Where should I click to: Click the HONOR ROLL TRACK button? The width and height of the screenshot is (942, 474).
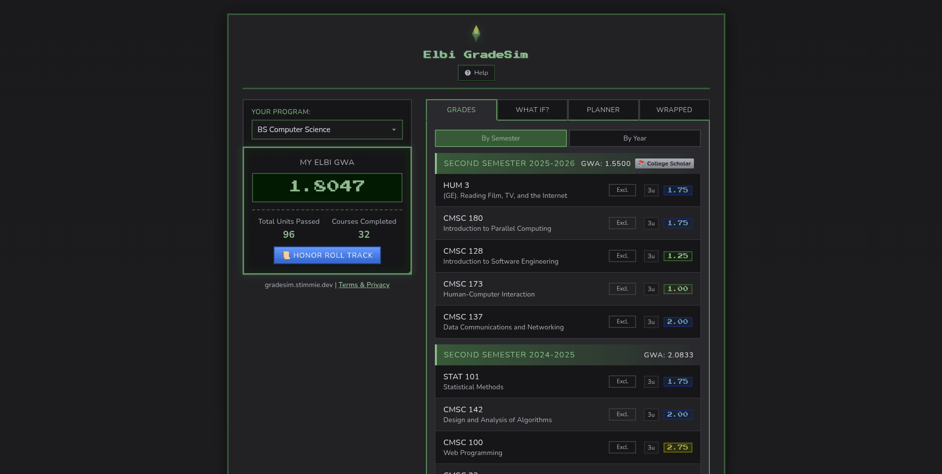[x=327, y=255]
